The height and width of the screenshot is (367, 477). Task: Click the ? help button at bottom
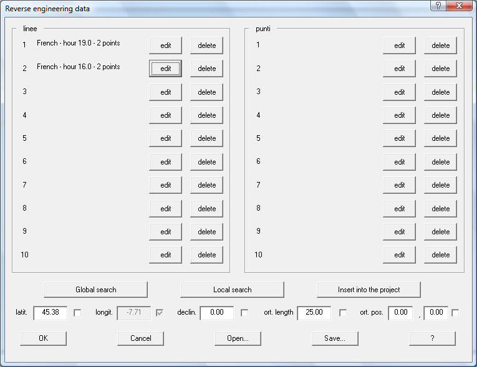432,338
